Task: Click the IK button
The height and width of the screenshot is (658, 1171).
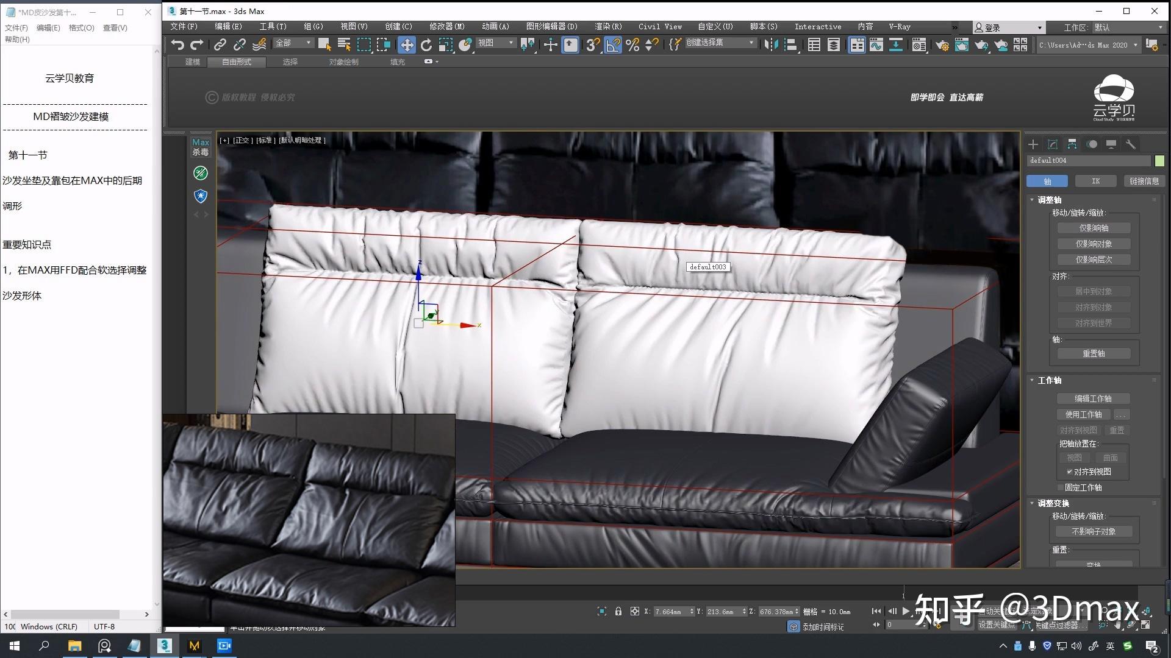Action: [x=1095, y=181]
